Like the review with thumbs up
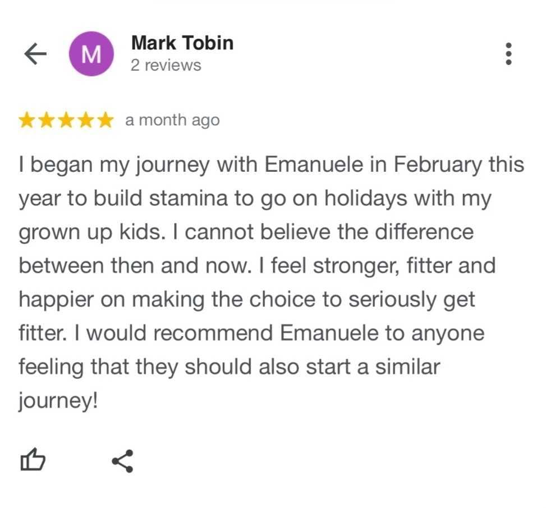 [x=33, y=461]
